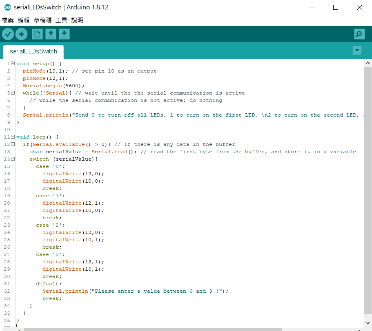Open the 工具 menu
Viewport: 372px width, 331px height.
(x=61, y=20)
